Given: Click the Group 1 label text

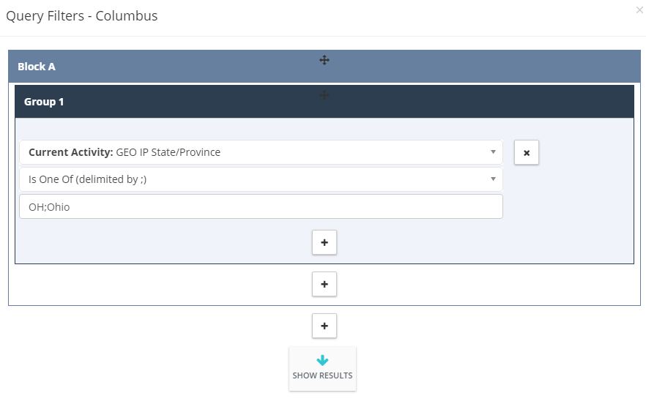Looking at the screenshot, I should (x=44, y=102).
